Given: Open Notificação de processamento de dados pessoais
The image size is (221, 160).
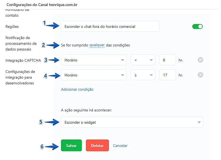Looking at the screenshot, I should click(21, 43).
